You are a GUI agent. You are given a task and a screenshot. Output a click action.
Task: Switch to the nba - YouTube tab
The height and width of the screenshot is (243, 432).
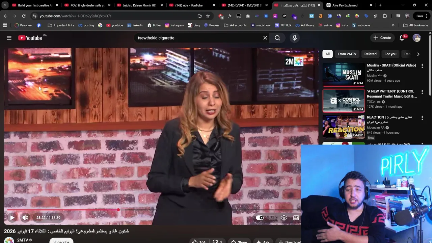pos(189,5)
